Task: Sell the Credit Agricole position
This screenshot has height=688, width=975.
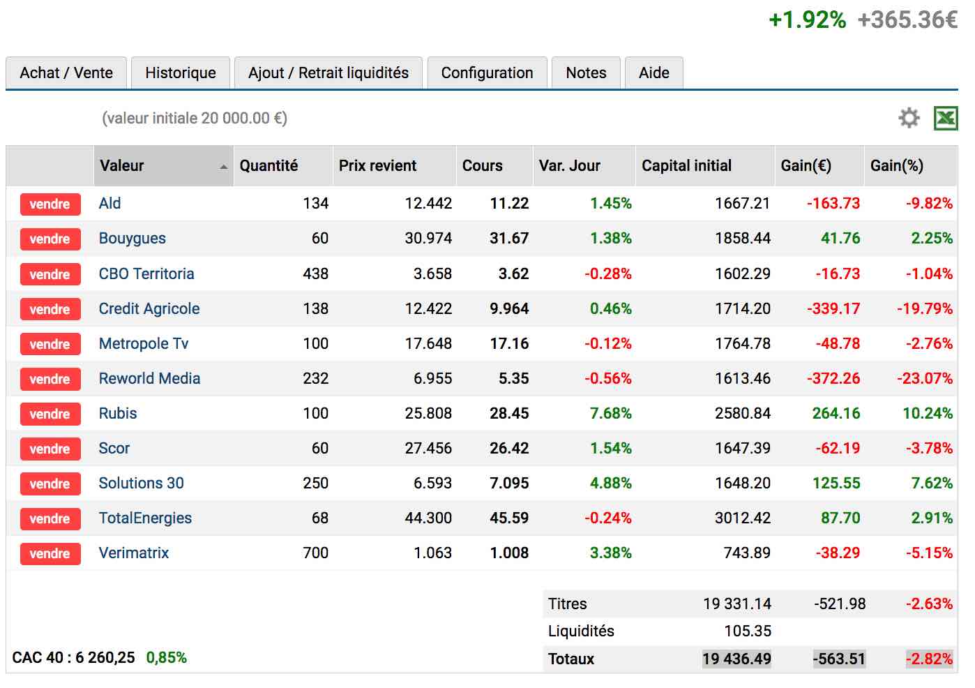Action: 50,309
